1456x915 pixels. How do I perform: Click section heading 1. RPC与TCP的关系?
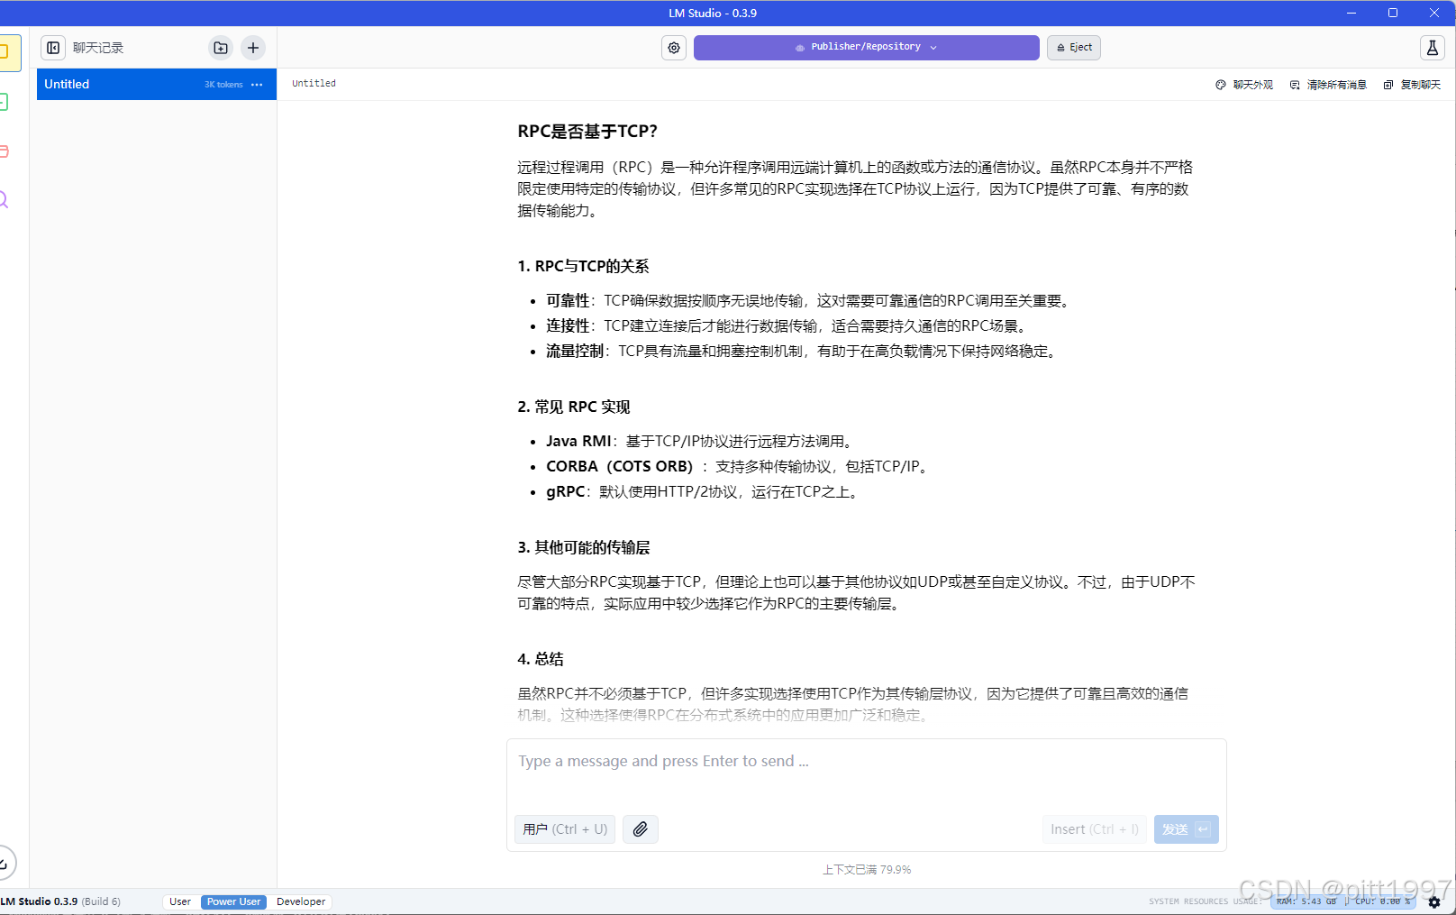pyautogui.click(x=583, y=267)
